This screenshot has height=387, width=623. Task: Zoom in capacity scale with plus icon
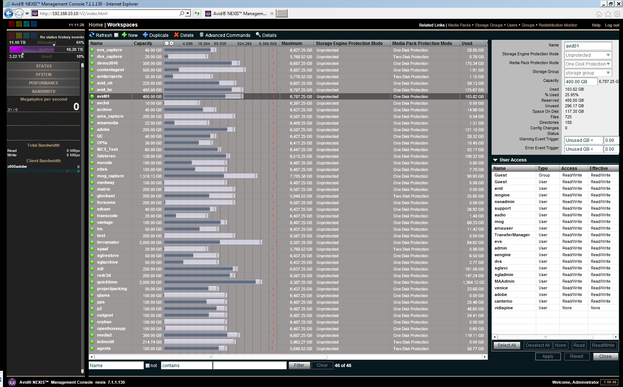172,43
